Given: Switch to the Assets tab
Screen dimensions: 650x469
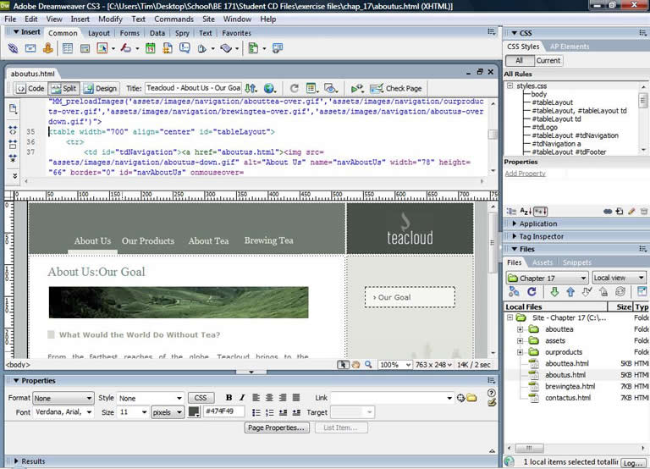Looking at the screenshot, I should [x=543, y=262].
